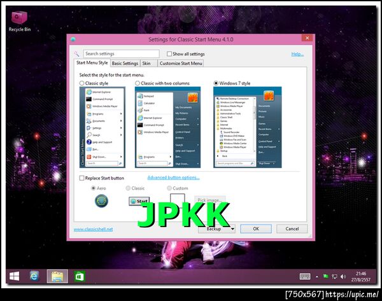Choose the Classic button radio option

pos(128,188)
